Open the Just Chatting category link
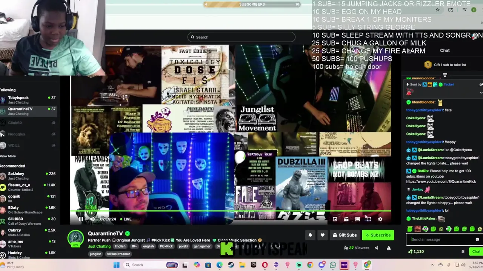 point(99,247)
